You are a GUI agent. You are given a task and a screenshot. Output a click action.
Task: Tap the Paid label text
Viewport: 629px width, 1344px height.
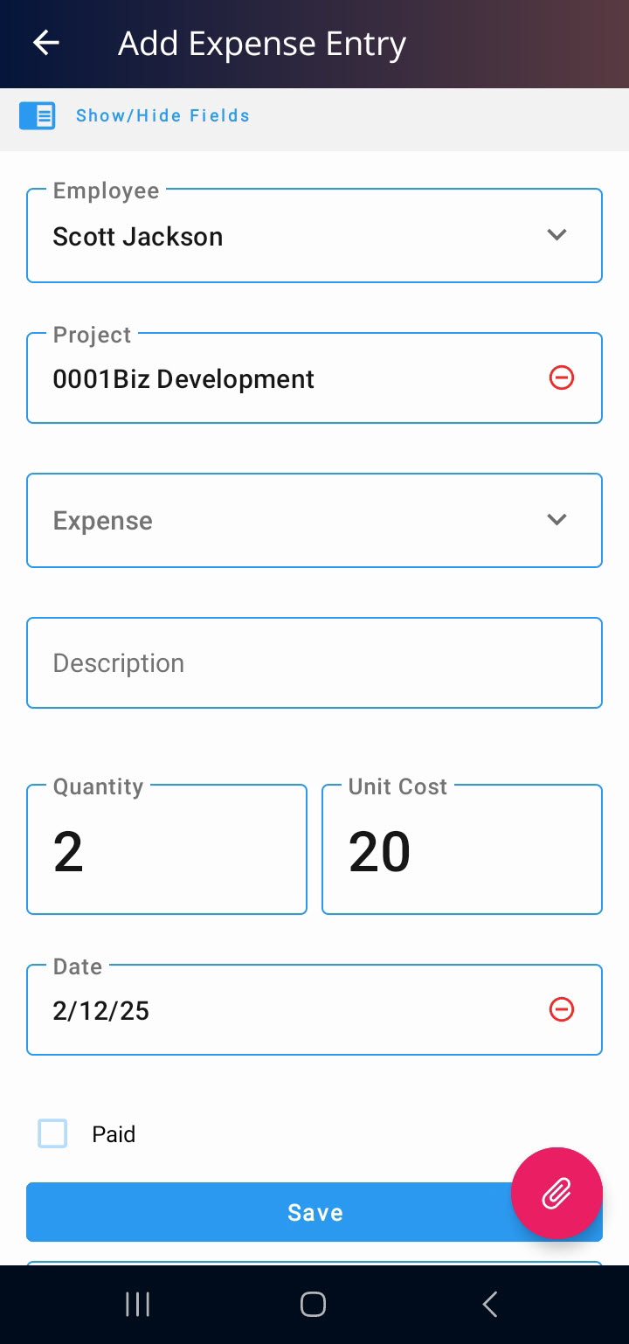114,1134
